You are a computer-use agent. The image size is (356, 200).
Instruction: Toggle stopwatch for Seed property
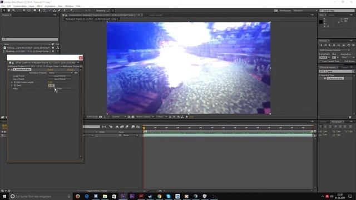pyautogui.click(x=15, y=86)
